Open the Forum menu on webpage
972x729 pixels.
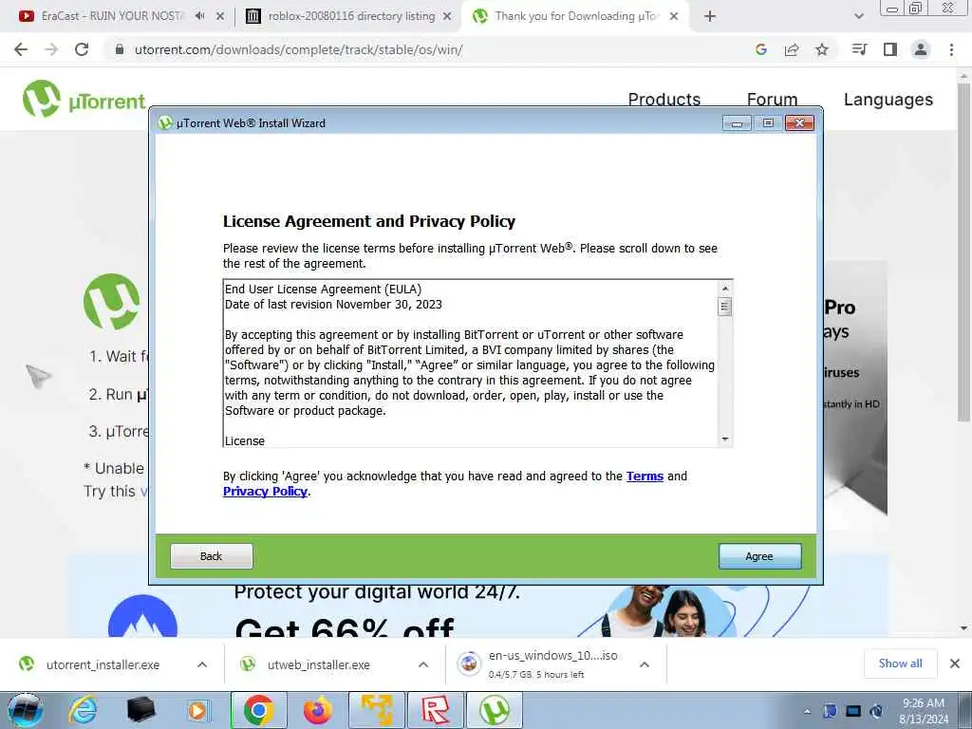[x=772, y=99]
